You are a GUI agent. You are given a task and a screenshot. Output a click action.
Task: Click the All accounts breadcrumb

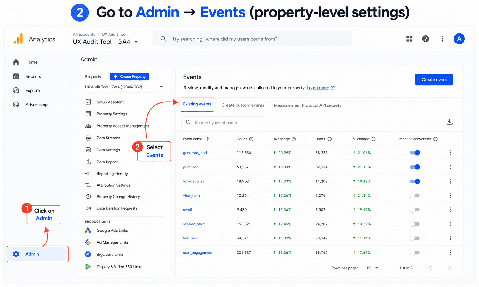click(x=84, y=34)
